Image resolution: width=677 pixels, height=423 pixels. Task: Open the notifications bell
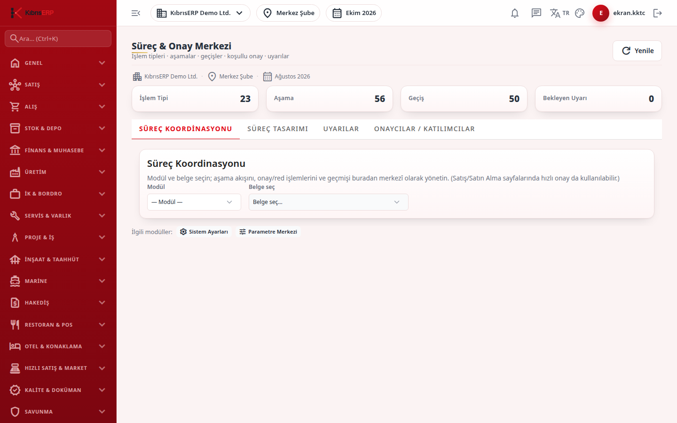pos(515,13)
